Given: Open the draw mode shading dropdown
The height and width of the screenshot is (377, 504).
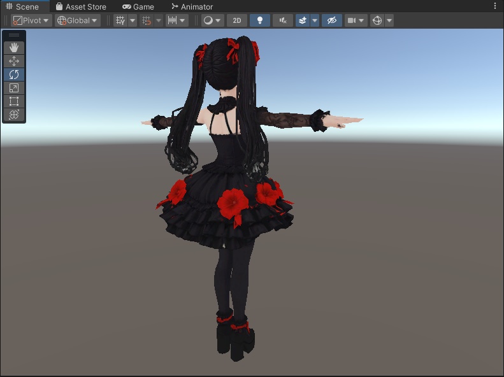Looking at the screenshot, I should pos(212,20).
